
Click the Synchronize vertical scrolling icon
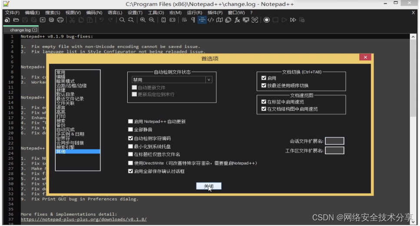(x=163, y=20)
